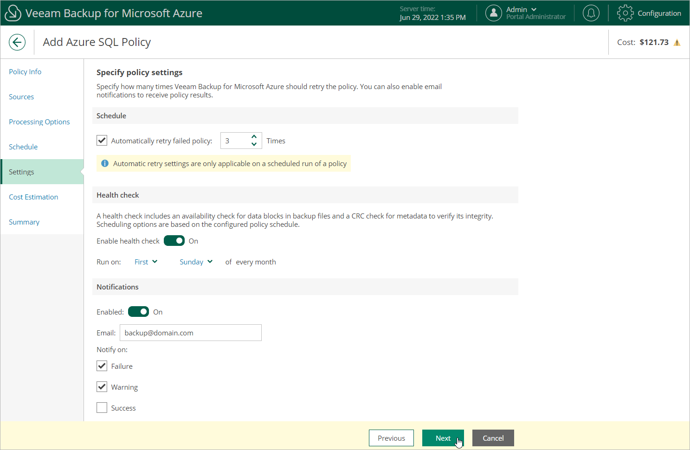Click the Veeam logo icon
The height and width of the screenshot is (450, 690).
tap(13, 13)
